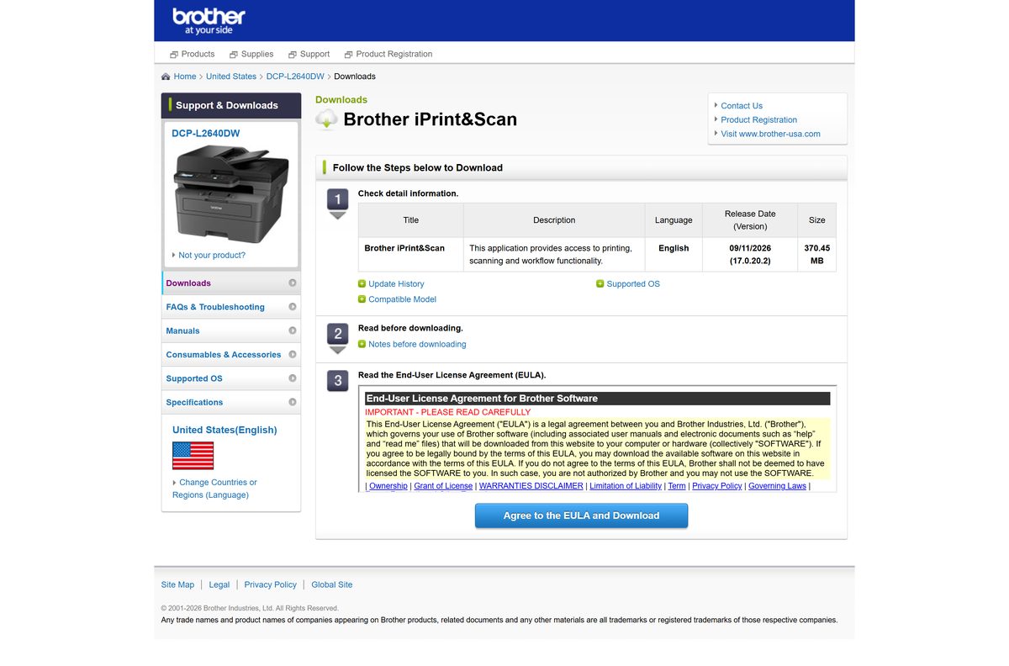This screenshot has height=666, width=1009.
Task: Click the version text (17.0.20.2)
Action: [x=750, y=262]
